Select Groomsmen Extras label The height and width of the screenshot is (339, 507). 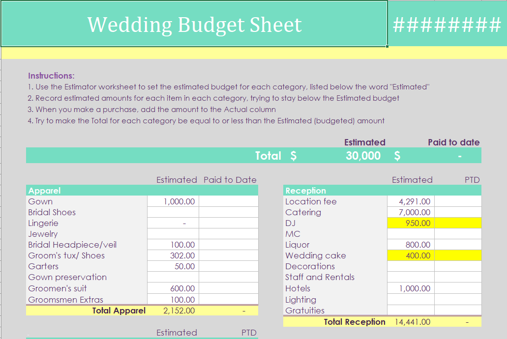click(65, 300)
